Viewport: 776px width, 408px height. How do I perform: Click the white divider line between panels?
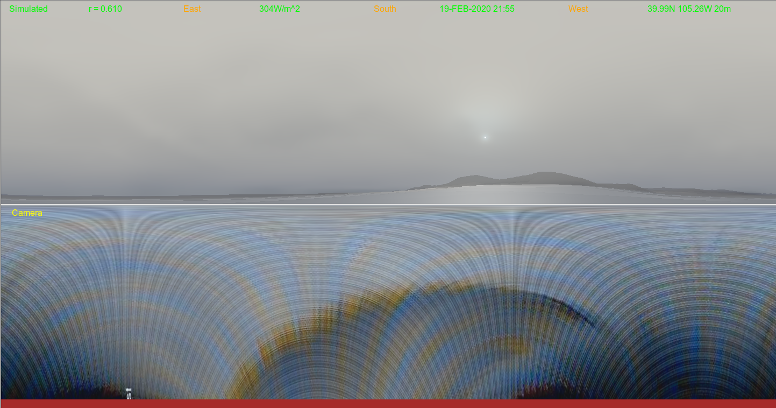point(387,205)
